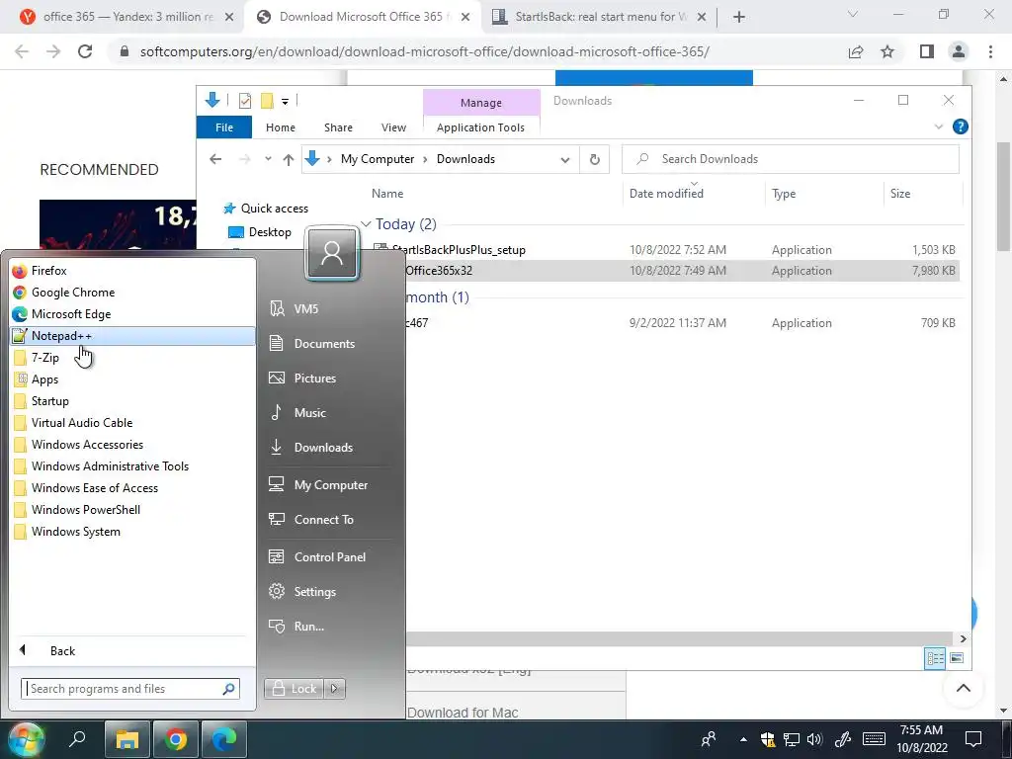Expand the Explorer ribbon with the chevron
Screen dimensions: 1012x759
click(939, 127)
